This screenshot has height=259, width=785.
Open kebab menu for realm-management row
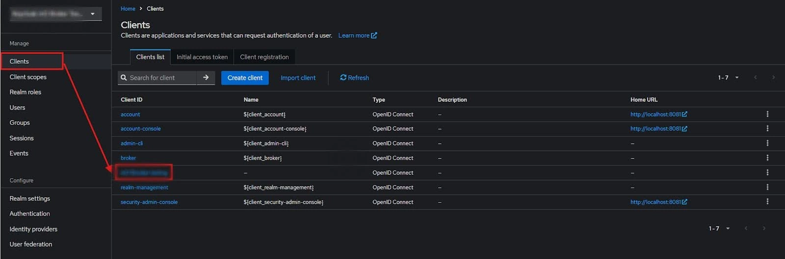coord(767,187)
